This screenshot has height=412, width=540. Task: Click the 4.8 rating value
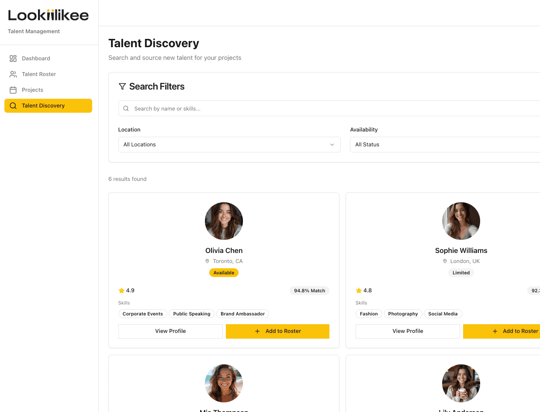[x=367, y=290]
